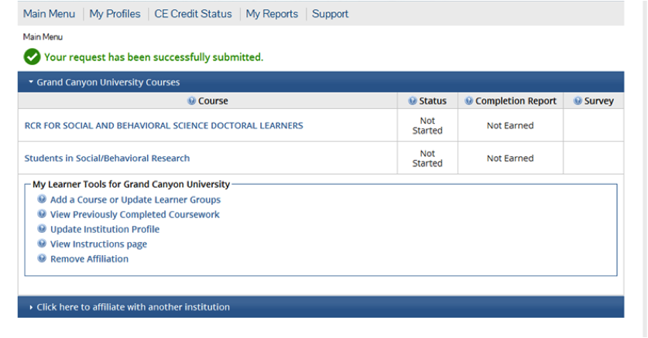Viewport: 648px width, 338px height.
Task: Click help icon next to View Instructions page
Action: point(42,244)
